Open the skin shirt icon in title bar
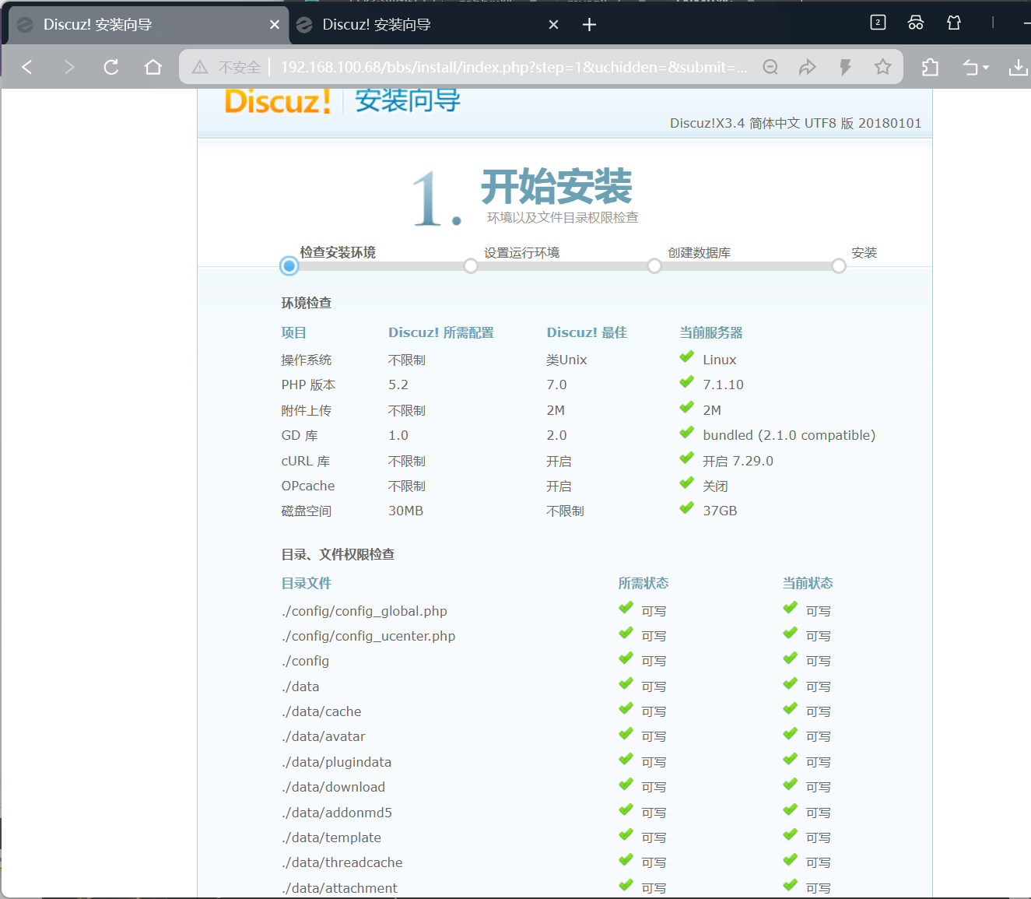Screen dimensions: 1031x899 click(x=954, y=23)
